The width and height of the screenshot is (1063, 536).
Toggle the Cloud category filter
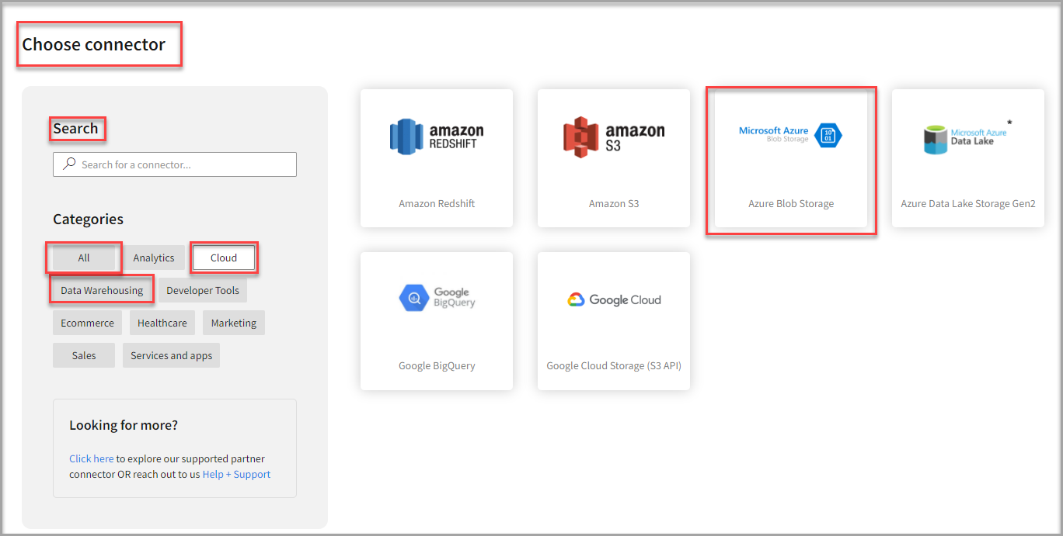(224, 258)
